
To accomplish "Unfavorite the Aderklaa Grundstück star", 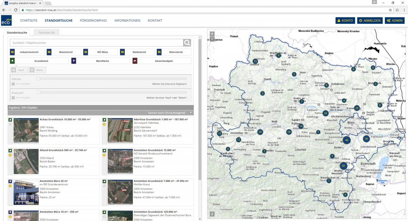I will (x=104, y=124).
